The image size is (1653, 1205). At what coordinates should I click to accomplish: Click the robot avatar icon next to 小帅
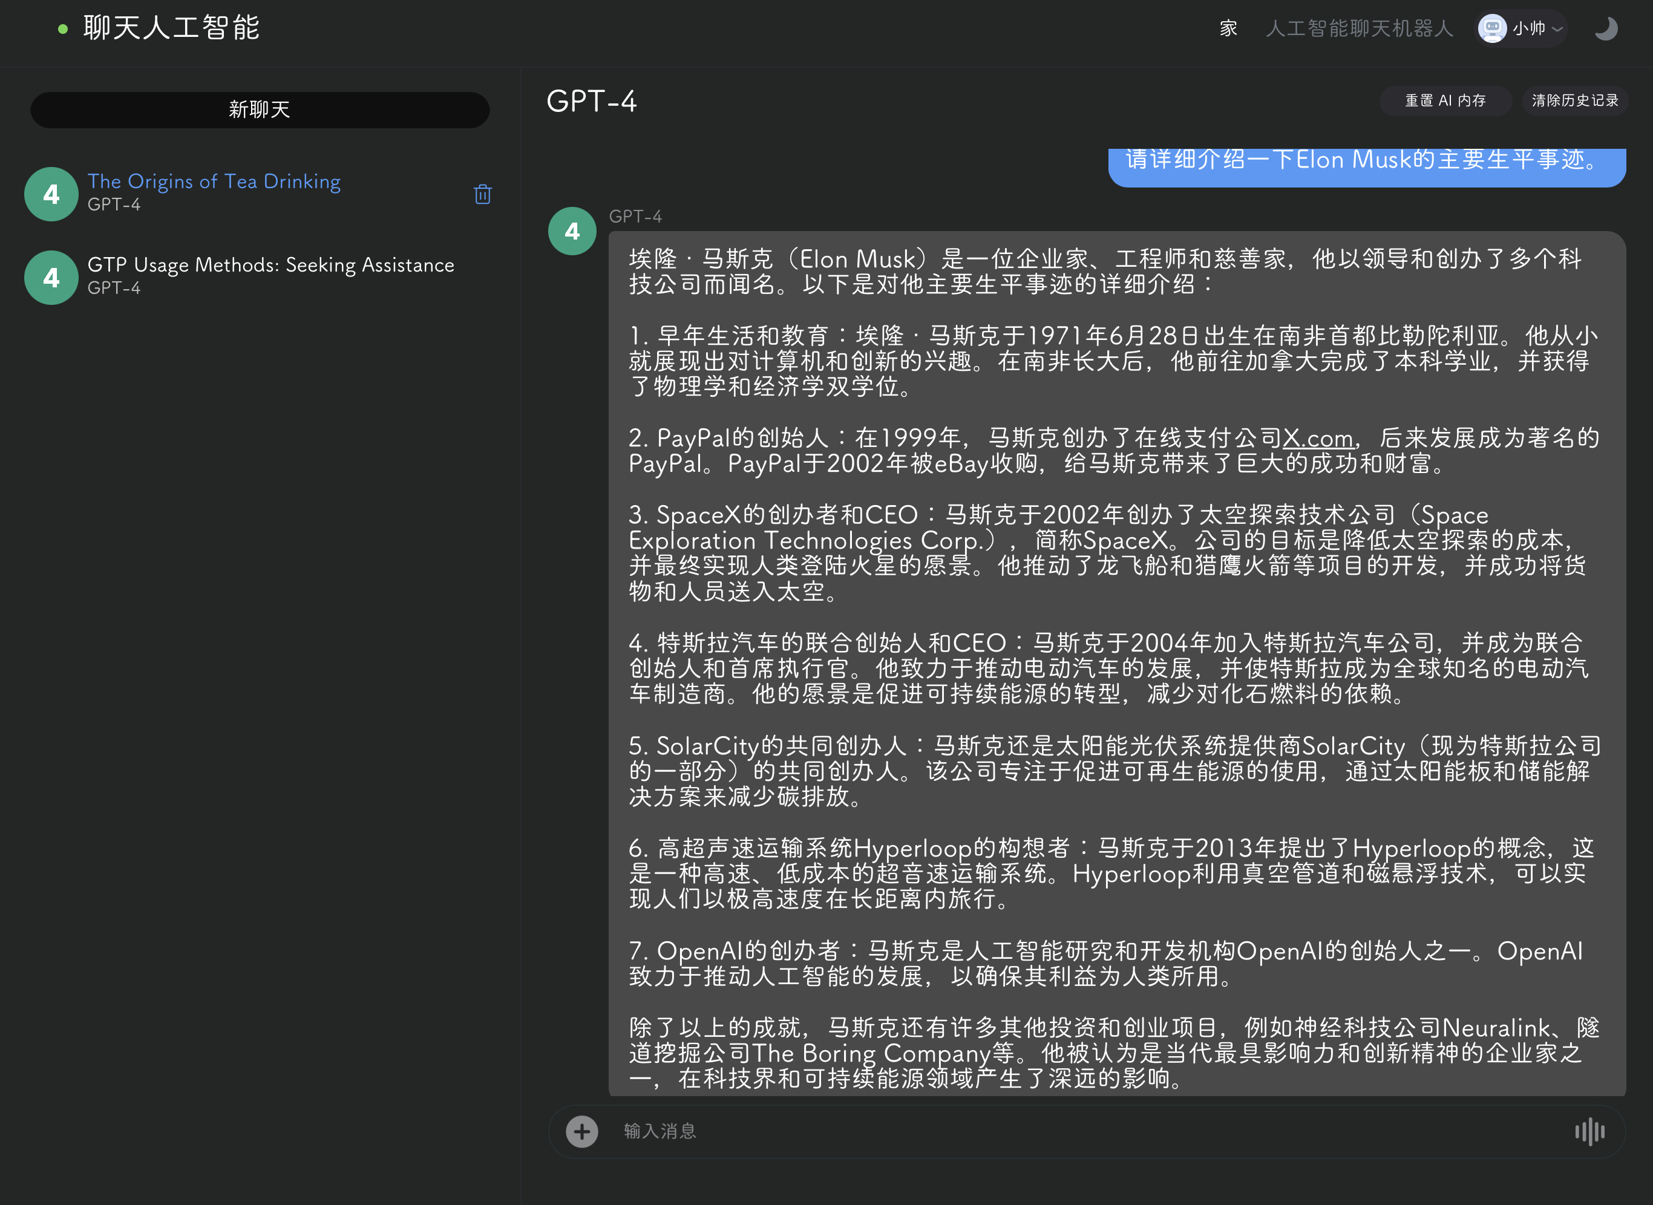(1492, 28)
